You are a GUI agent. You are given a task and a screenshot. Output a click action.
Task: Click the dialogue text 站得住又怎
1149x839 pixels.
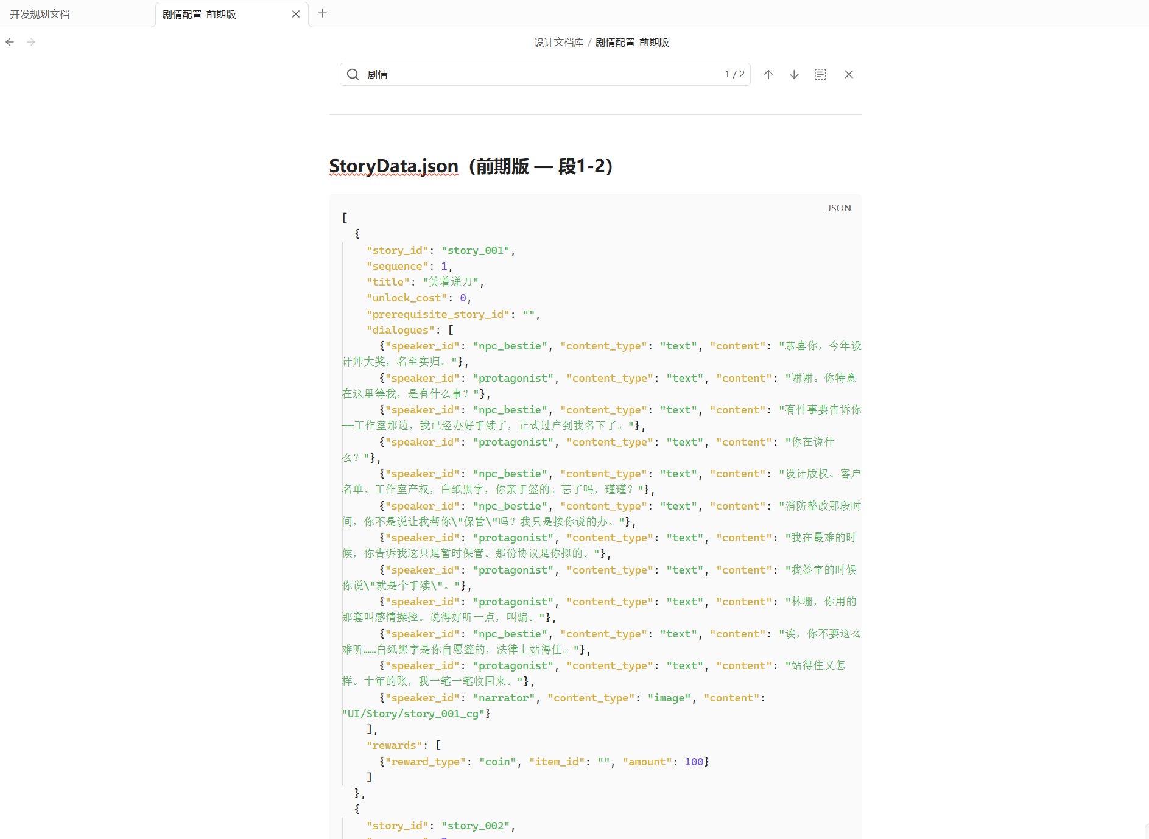[x=818, y=665]
